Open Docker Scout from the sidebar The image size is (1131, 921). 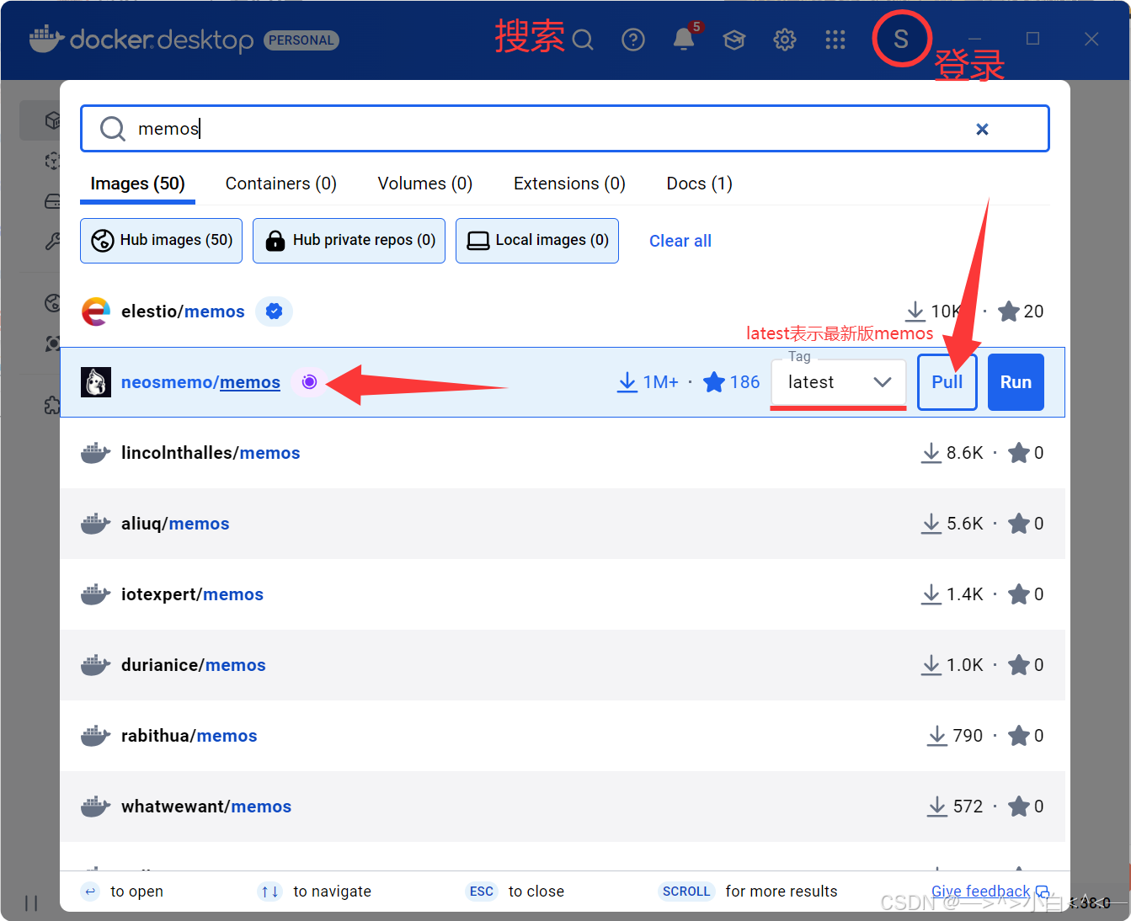pyautogui.click(x=52, y=343)
